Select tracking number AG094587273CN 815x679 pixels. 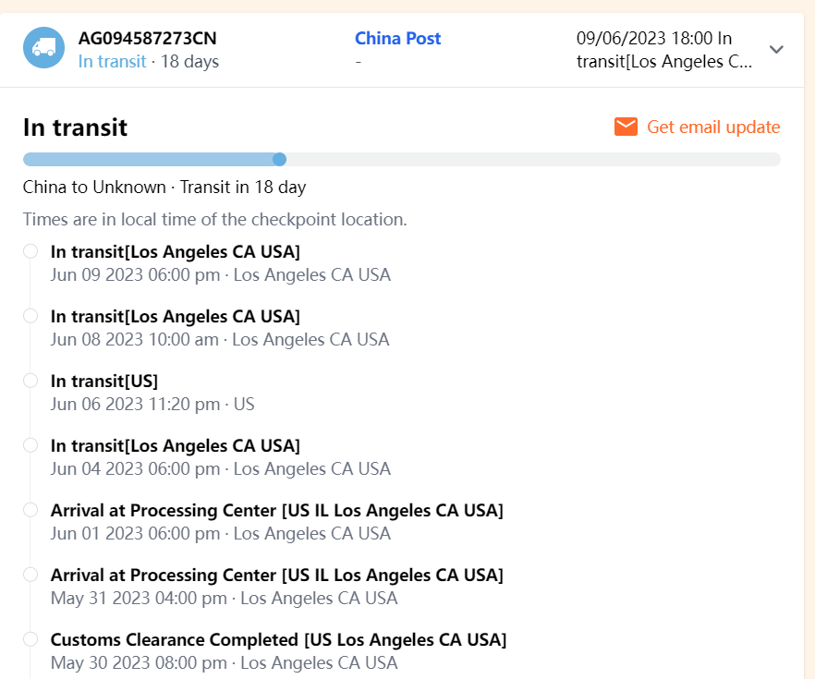point(148,39)
